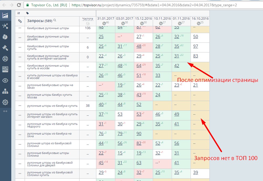The height and width of the screenshot is (181, 263).
Task: Open position 39 link in 16.10.2016 column
Action: [196, 172]
